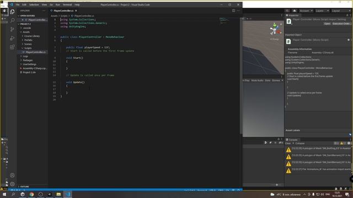Image resolution: width=353 pixels, height=198 pixels.
Task: Open the Terminal menu
Action: click(67, 5)
